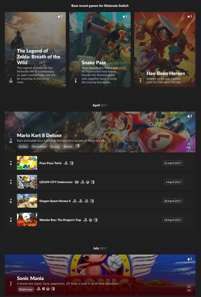201x297 pixels.
Task: Click Xbox icon beside LEGO CITY Undercover
Action: tap(88, 182)
